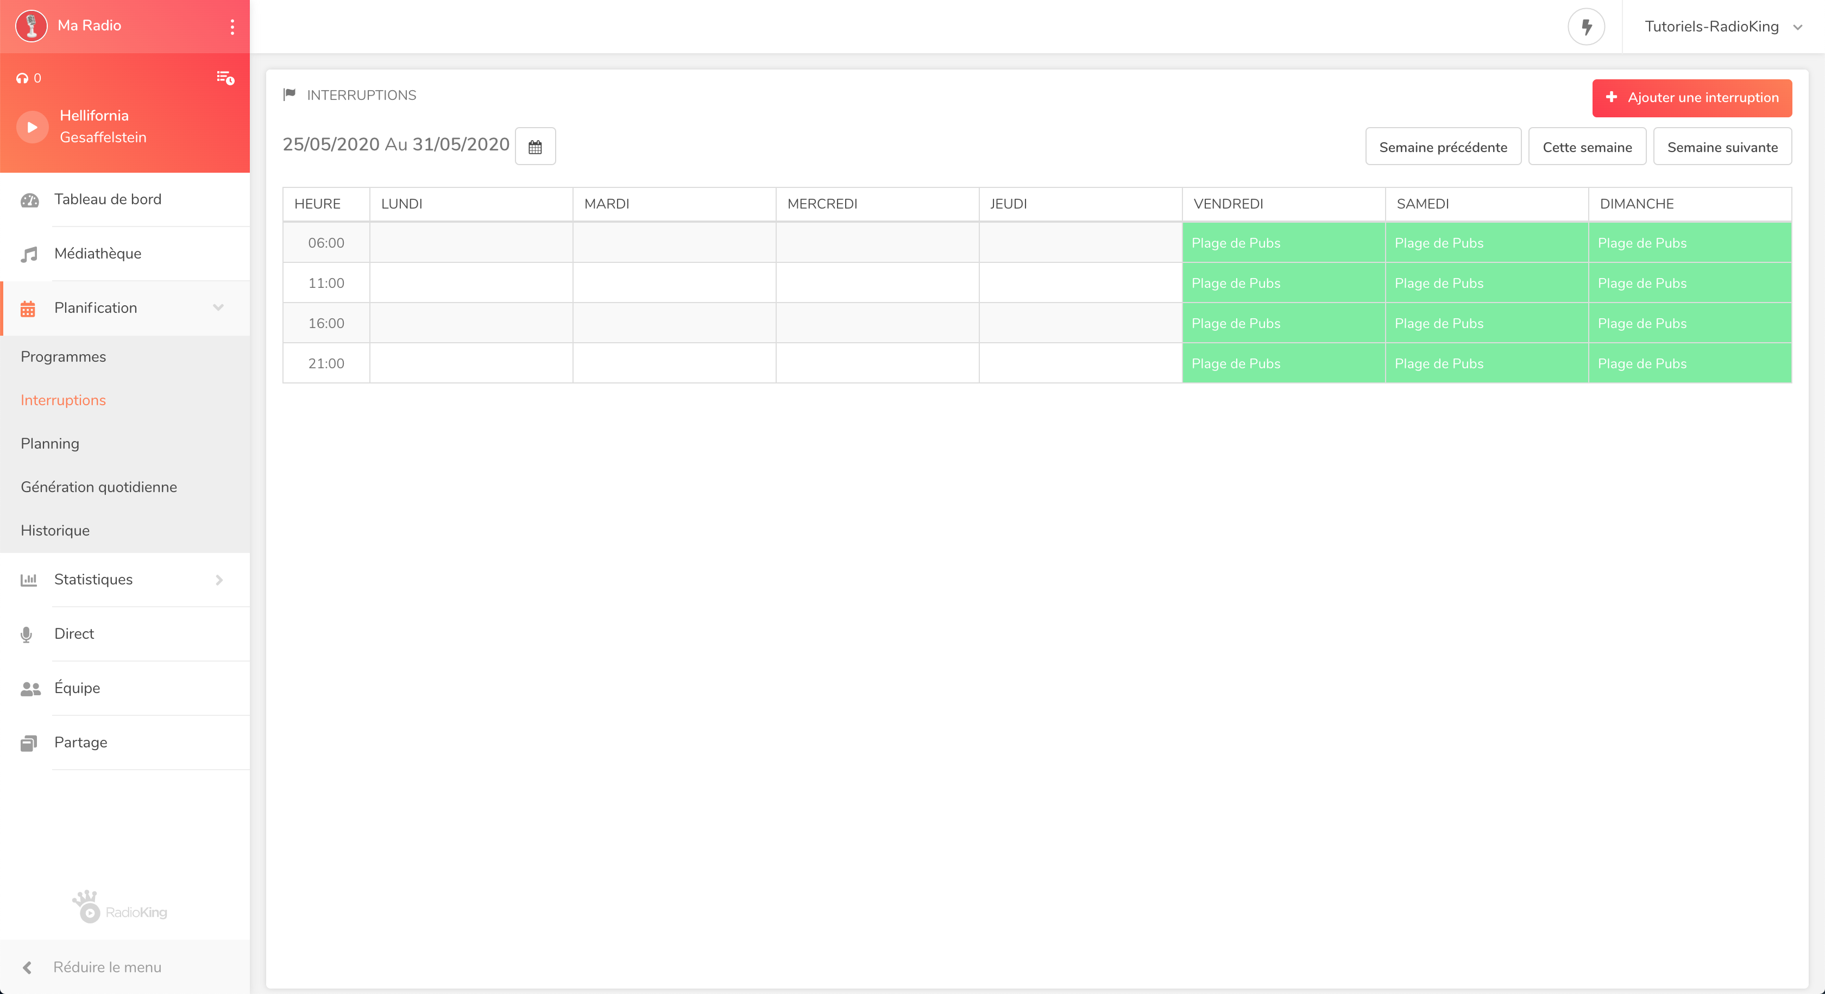
Task: Click the 25/05/2020 Au 31/05/2020 date range
Action: point(396,144)
